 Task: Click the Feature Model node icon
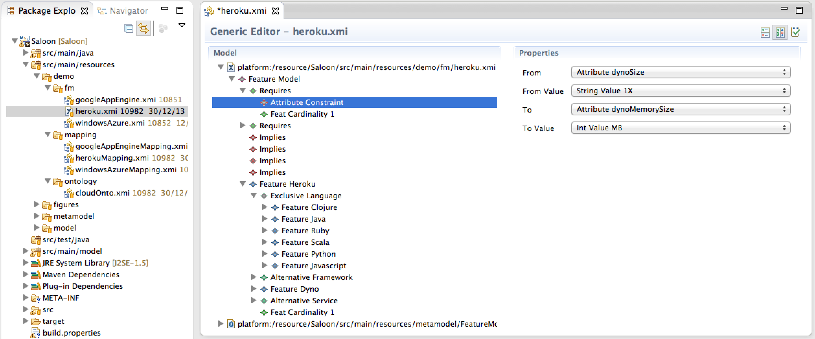[242, 79]
